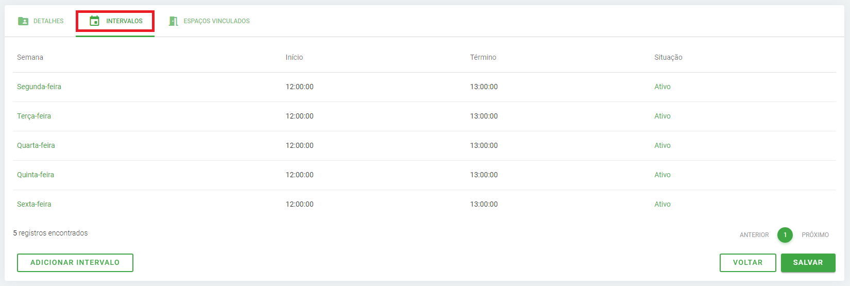
Task: Open the Detalhes tab
Action: tap(48, 21)
